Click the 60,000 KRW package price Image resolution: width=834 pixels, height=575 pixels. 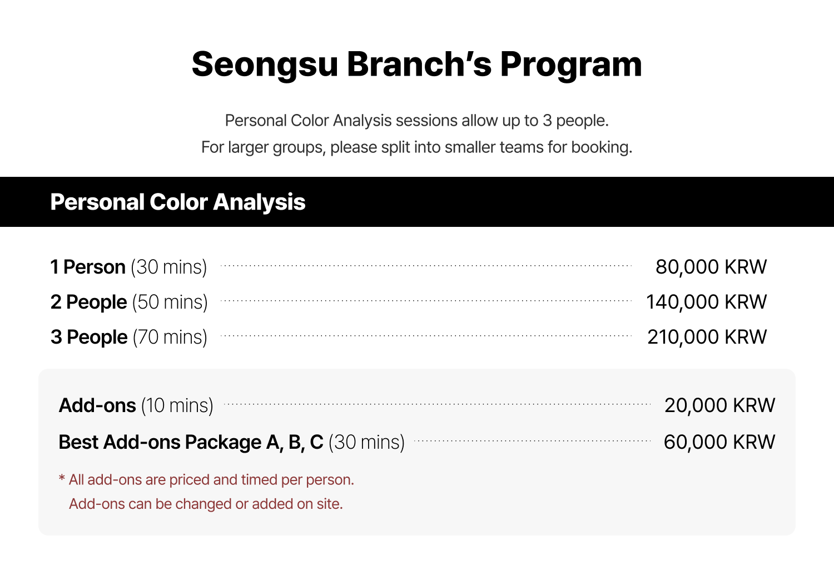tap(719, 442)
